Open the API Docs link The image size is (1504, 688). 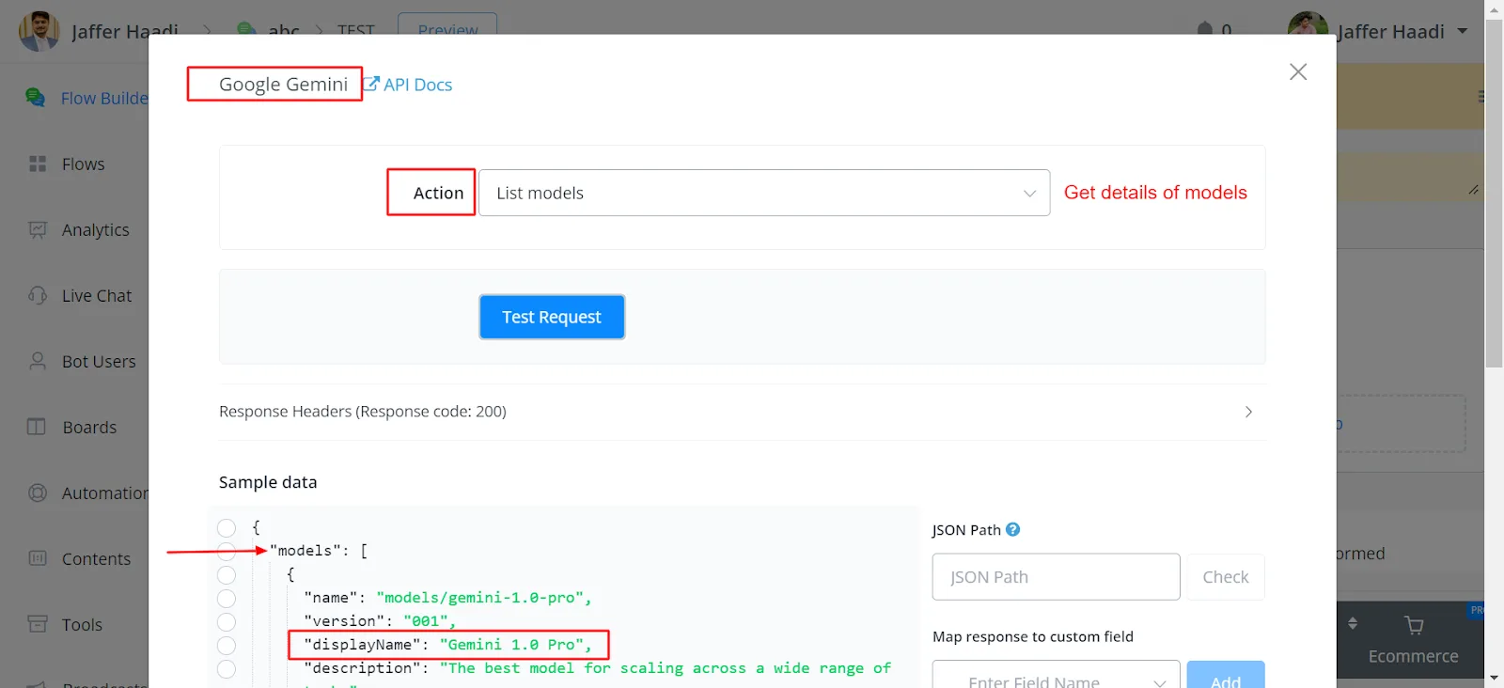pos(408,85)
